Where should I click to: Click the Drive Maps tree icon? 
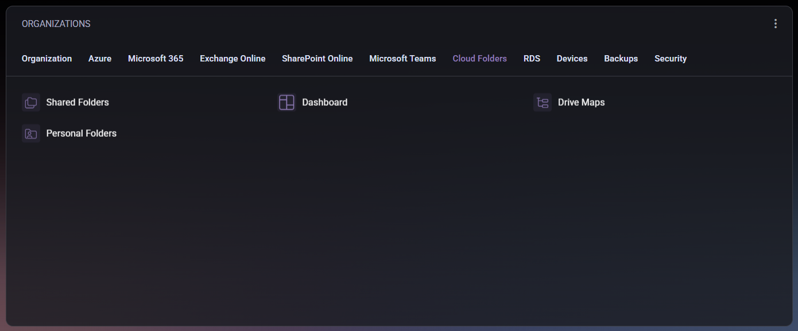point(543,102)
